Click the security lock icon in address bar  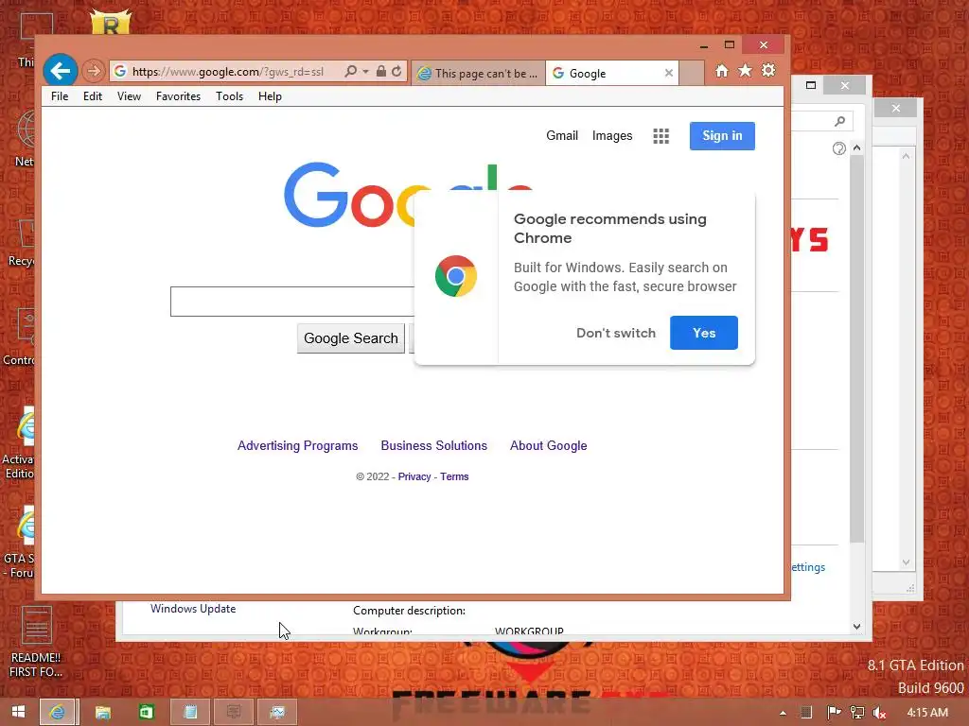[381, 71]
